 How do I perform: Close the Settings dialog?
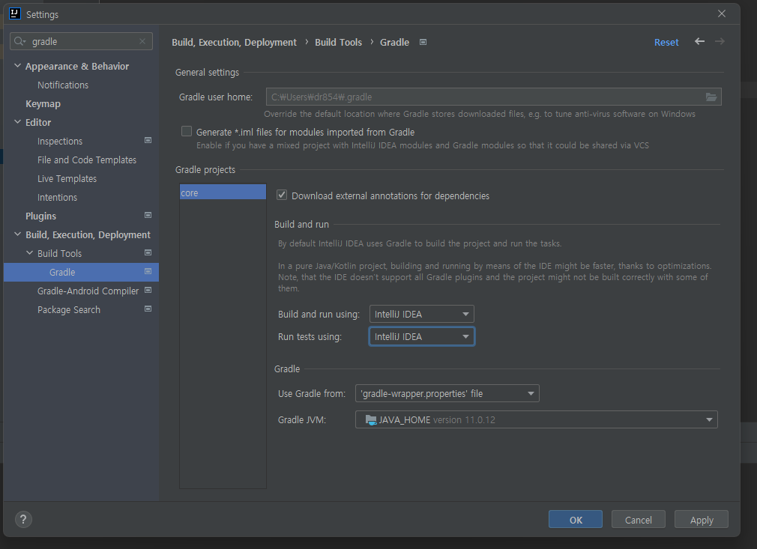tap(722, 13)
